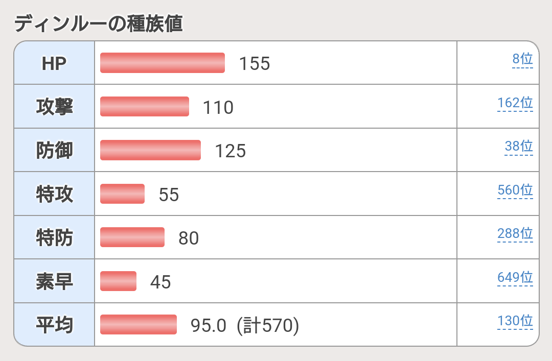Click the total text 計570

click(x=268, y=325)
